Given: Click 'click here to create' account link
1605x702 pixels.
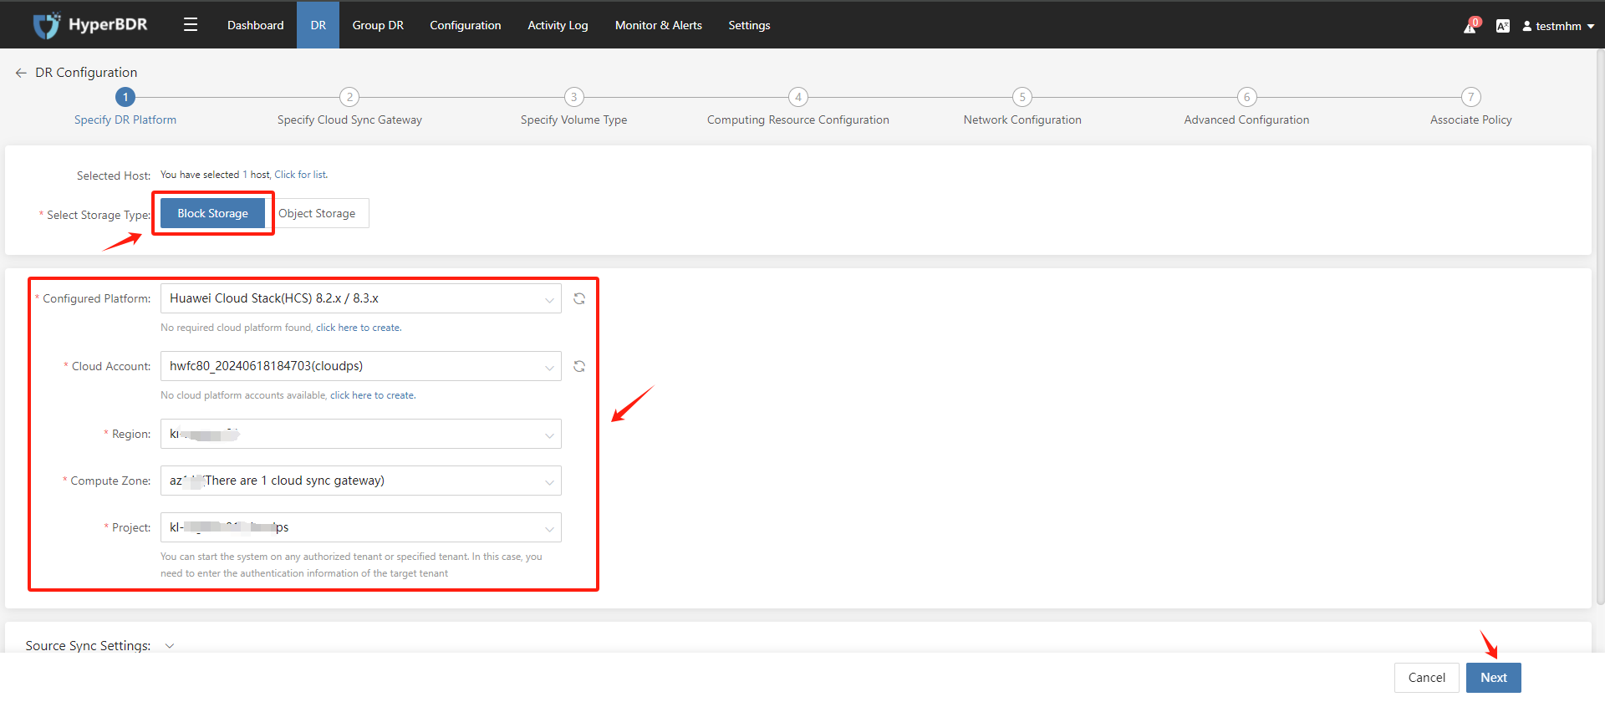Looking at the screenshot, I should click(x=373, y=395).
